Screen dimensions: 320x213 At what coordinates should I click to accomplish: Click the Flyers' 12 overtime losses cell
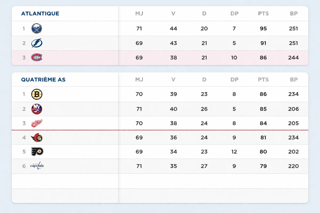[234, 152]
